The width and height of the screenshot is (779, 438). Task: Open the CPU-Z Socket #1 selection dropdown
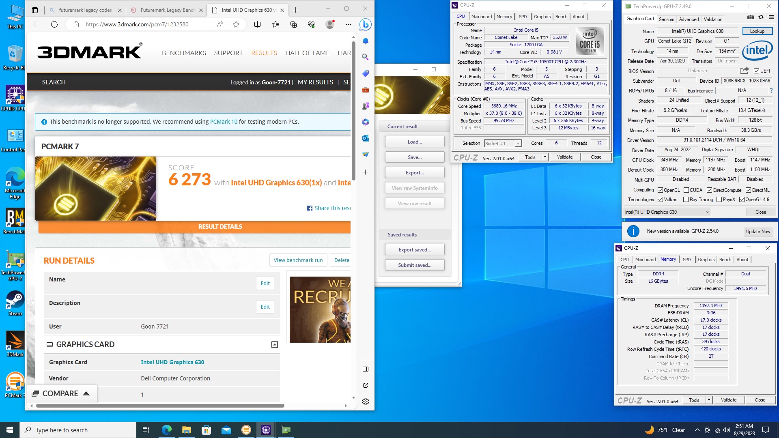503,144
